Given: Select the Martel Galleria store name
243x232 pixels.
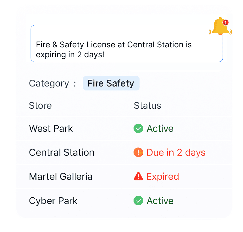Looking at the screenshot, I should [x=61, y=176].
